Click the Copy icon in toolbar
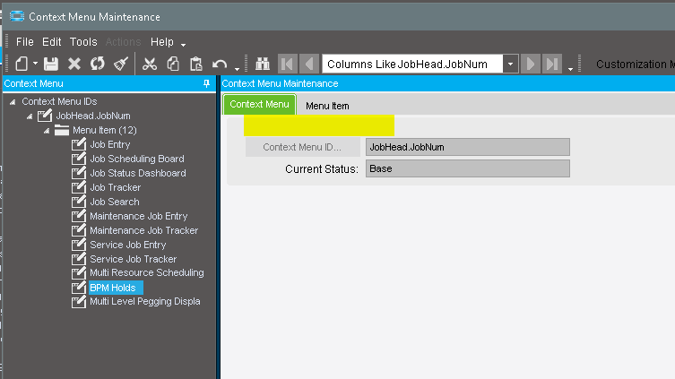675x379 pixels. [173, 64]
